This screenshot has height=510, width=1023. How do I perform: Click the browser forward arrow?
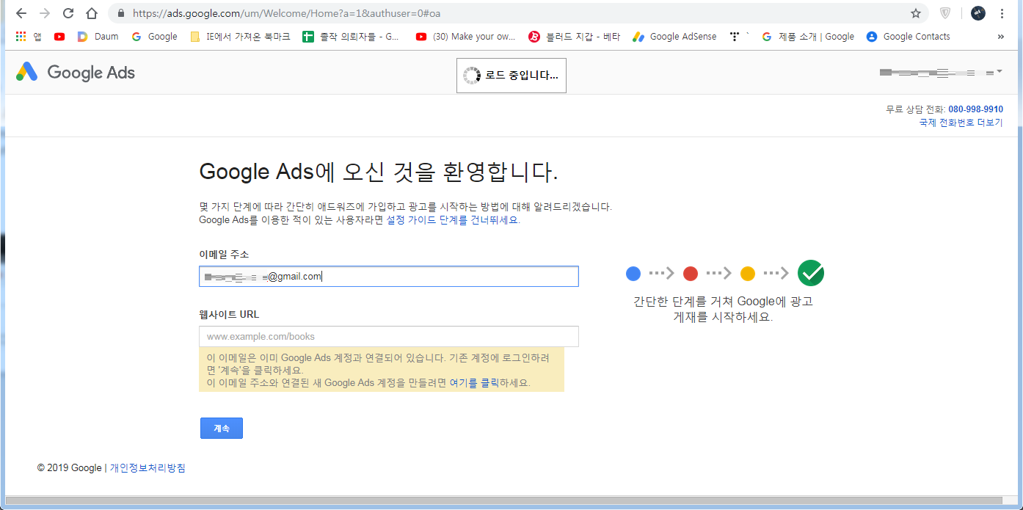click(x=45, y=13)
